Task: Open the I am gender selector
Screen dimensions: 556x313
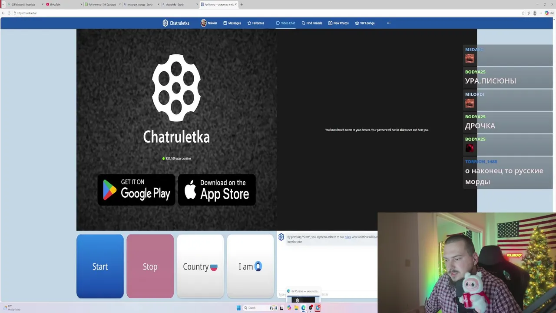Action: point(251,266)
